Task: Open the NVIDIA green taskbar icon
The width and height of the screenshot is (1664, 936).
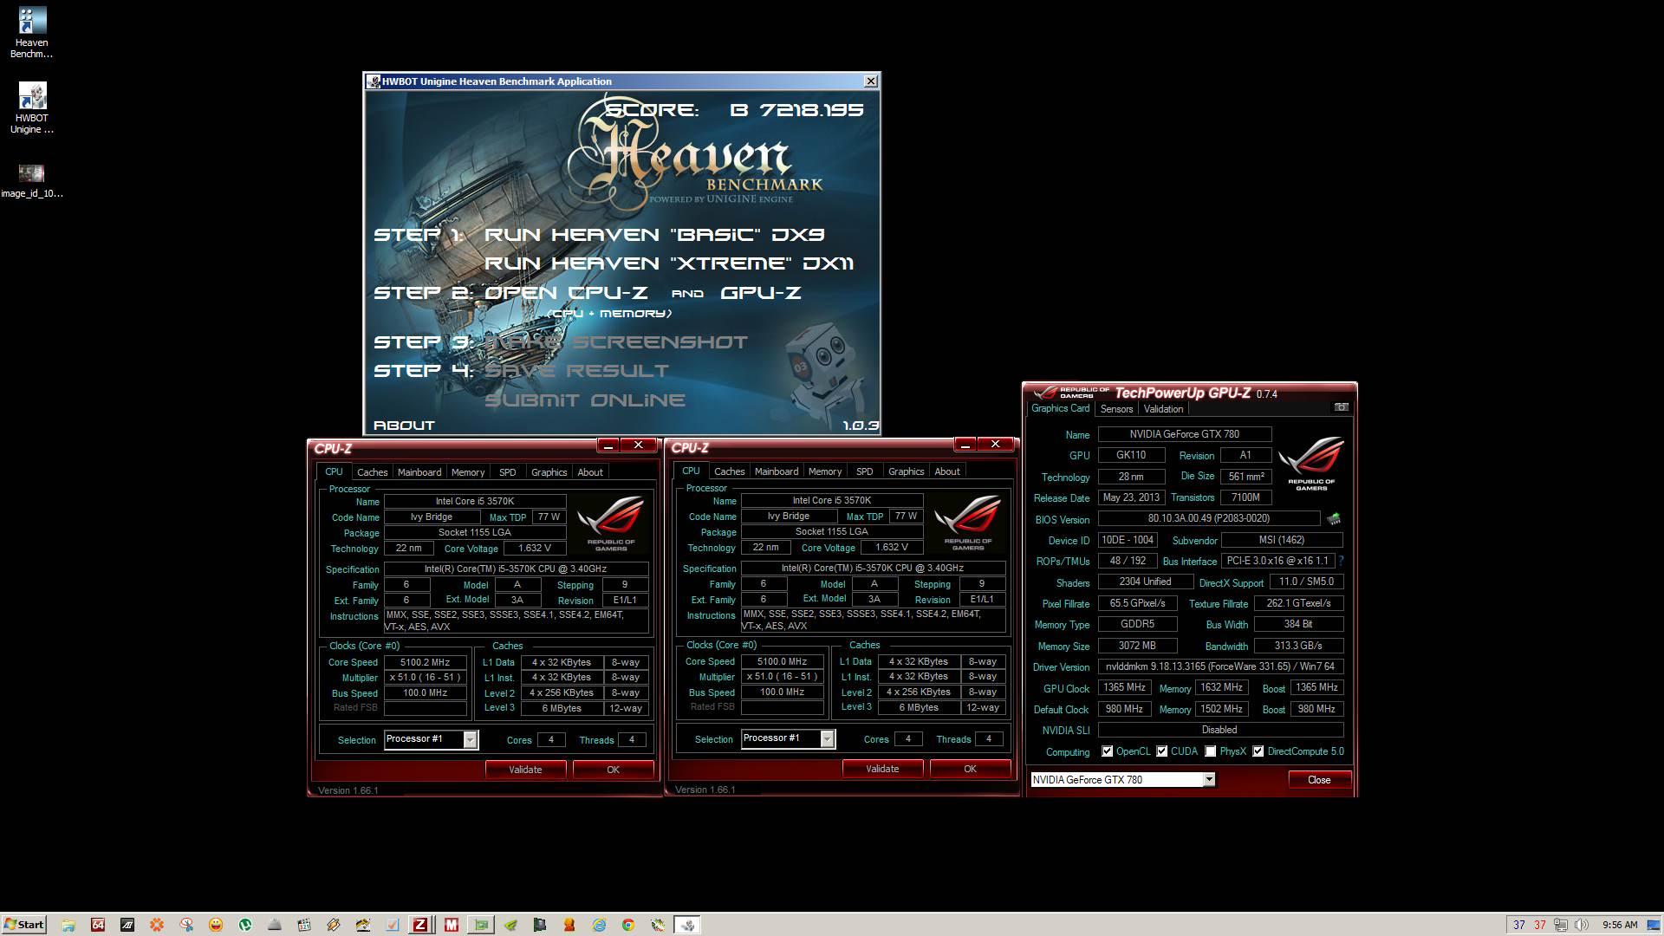Action: coord(510,925)
